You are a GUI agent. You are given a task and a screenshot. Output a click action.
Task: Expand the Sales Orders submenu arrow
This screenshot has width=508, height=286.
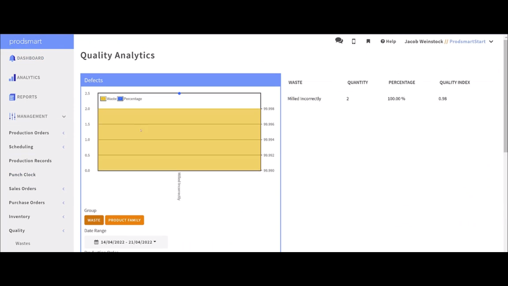click(64, 189)
